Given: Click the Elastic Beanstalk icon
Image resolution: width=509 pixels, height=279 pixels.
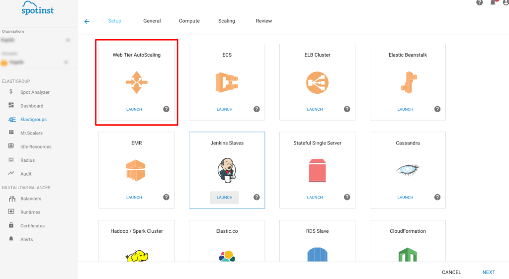Looking at the screenshot, I should (408, 82).
